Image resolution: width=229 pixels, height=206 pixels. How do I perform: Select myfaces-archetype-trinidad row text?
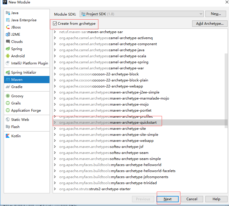(108, 183)
